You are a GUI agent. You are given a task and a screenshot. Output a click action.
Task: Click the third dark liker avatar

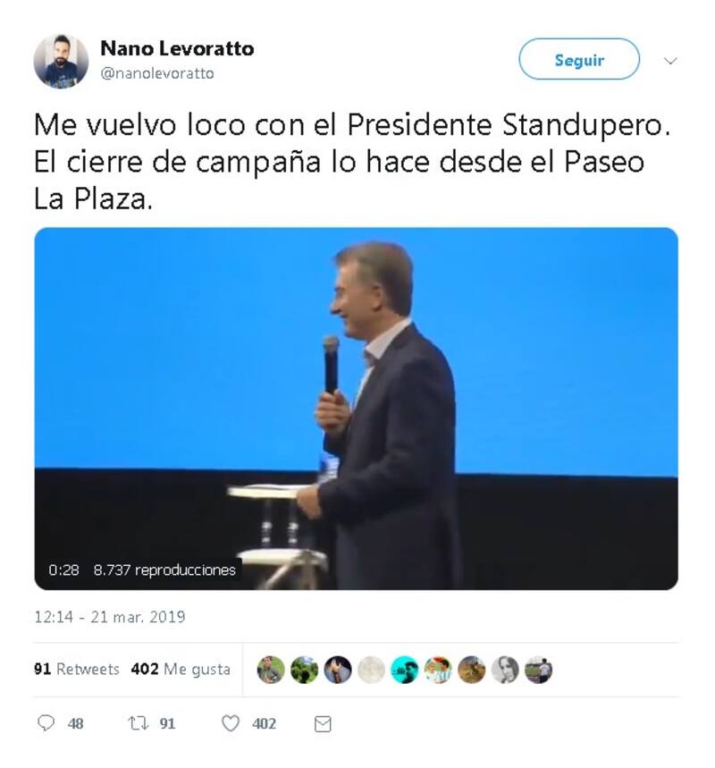click(338, 670)
